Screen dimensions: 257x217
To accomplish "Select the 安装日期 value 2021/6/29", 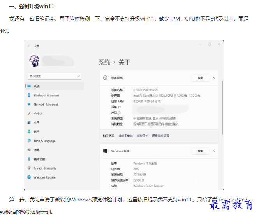I will coord(139,175).
